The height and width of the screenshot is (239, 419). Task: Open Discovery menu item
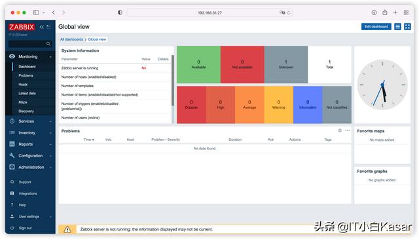point(26,111)
